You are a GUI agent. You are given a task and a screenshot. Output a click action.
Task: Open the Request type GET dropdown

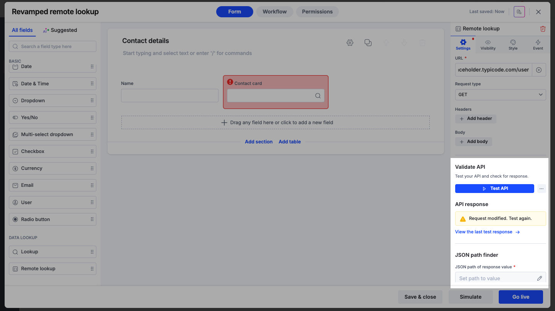(500, 95)
